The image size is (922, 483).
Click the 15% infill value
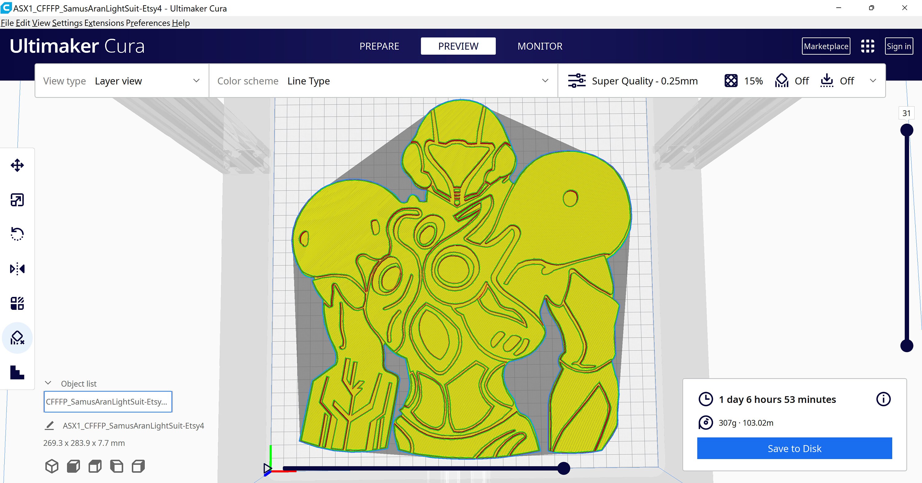[753, 81]
